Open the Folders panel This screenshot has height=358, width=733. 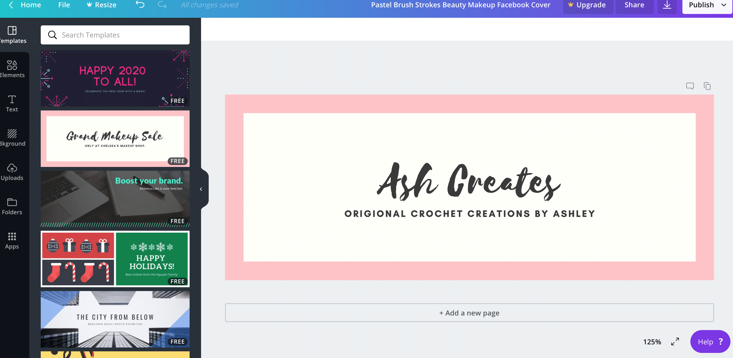pyautogui.click(x=12, y=206)
